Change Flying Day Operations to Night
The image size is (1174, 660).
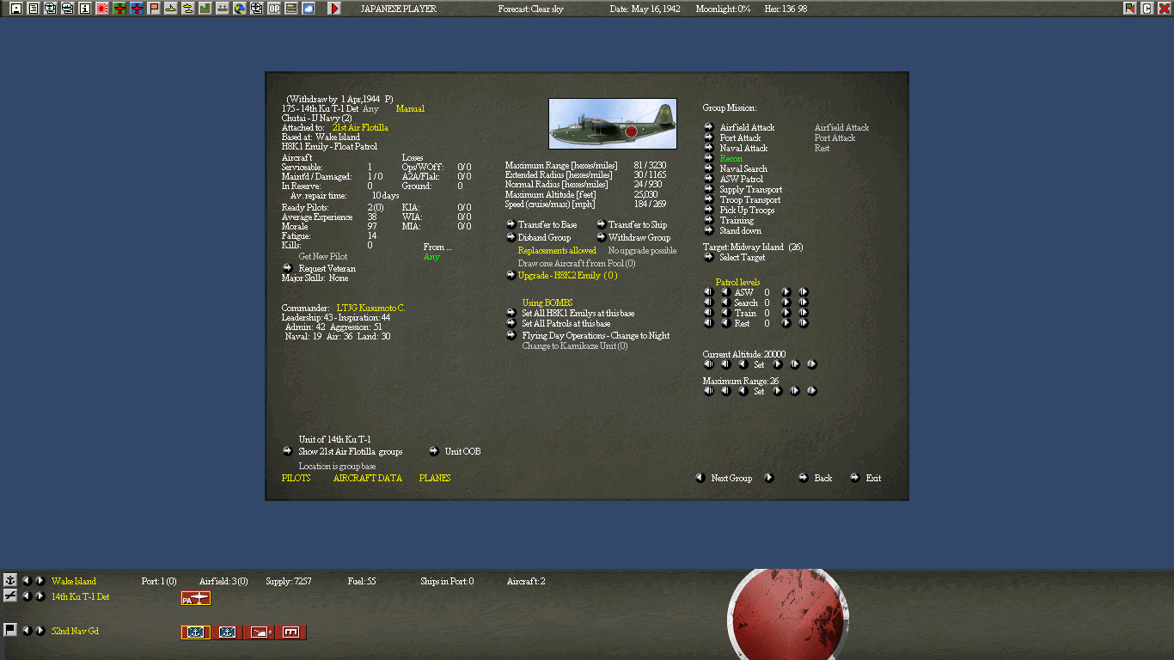(511, 335)
